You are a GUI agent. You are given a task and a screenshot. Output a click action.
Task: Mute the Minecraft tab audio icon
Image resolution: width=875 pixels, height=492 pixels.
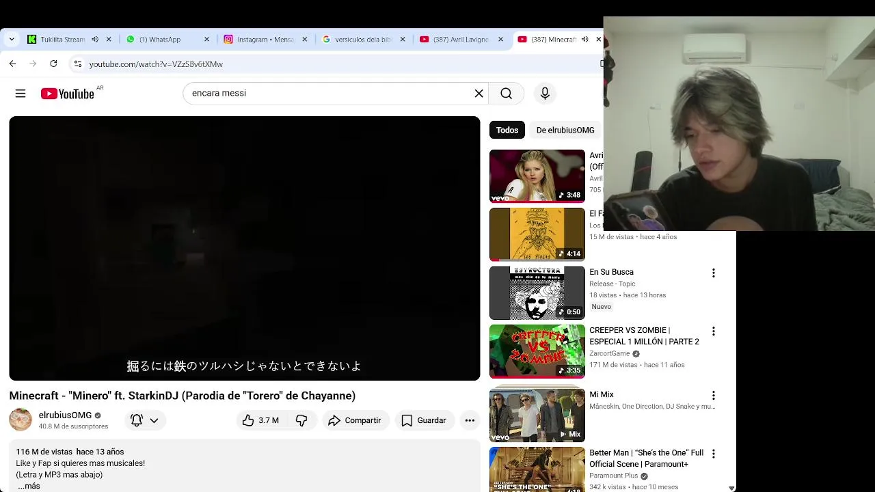pos(584,40)
